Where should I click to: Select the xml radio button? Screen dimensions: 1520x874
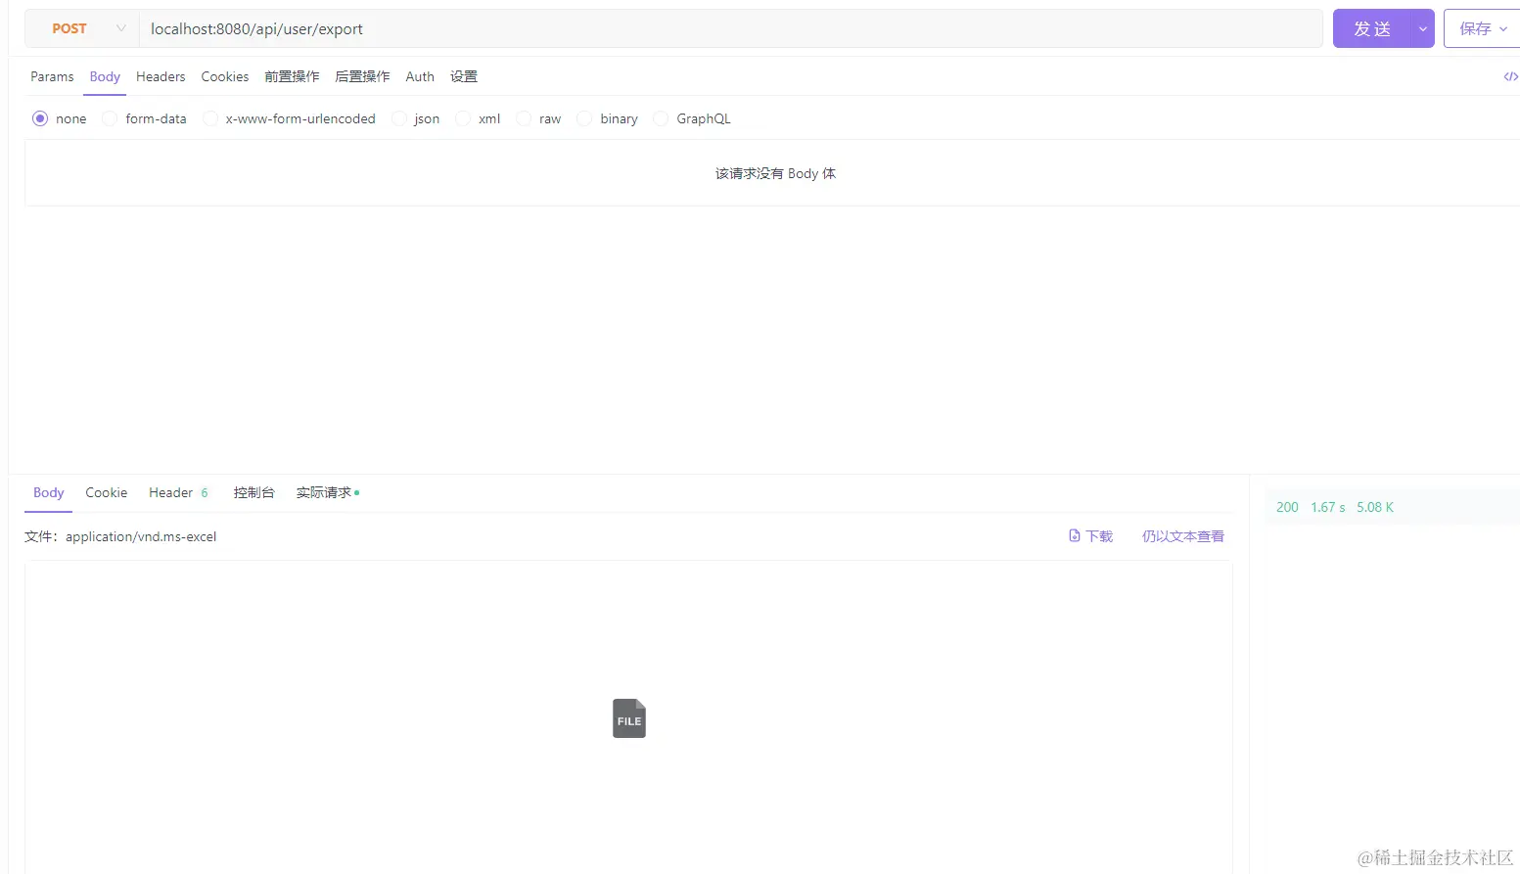click(462, 118)
